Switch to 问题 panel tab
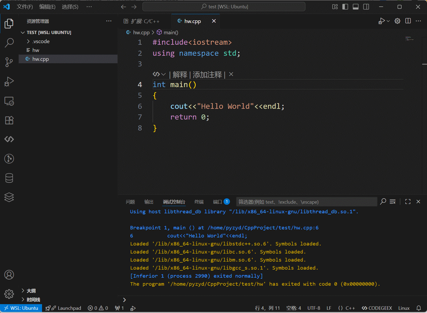 [130, 202]
